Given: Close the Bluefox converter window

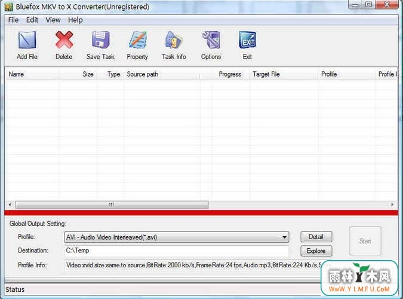Looking at the screenshot, I should point(387,5).
